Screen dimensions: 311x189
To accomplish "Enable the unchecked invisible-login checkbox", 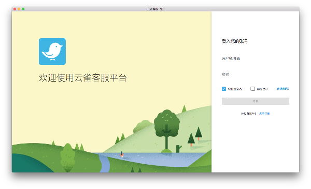I will (x=252, y=89).
